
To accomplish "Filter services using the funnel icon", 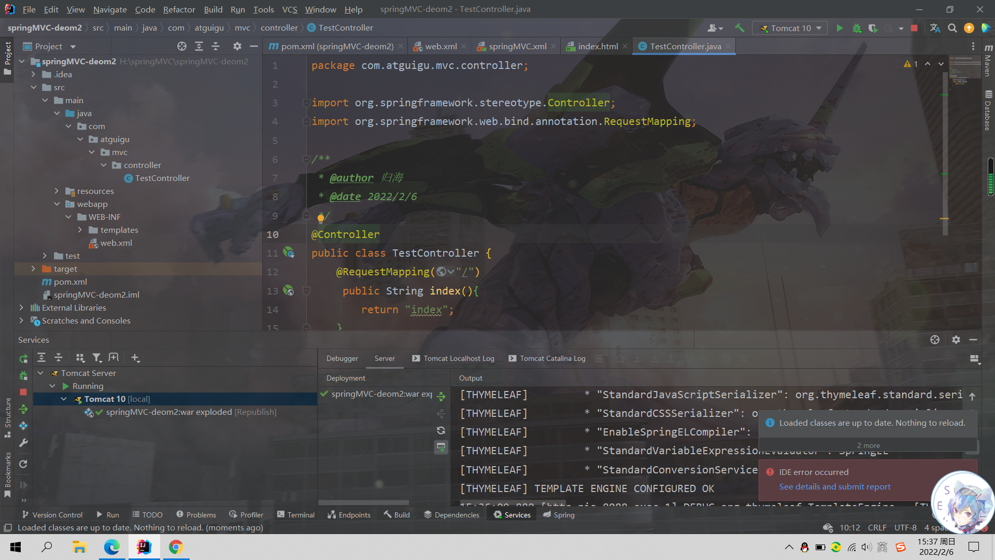I will click(x=96, y=358).
